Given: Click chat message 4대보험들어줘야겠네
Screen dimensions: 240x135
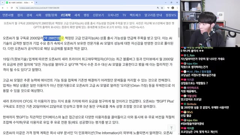Looking at the screenshot, I should click(x=192, y=124).
